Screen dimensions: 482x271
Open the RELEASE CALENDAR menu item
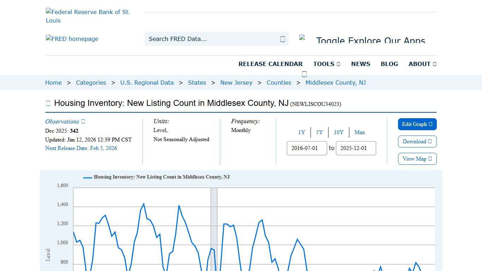coord(271,64)
